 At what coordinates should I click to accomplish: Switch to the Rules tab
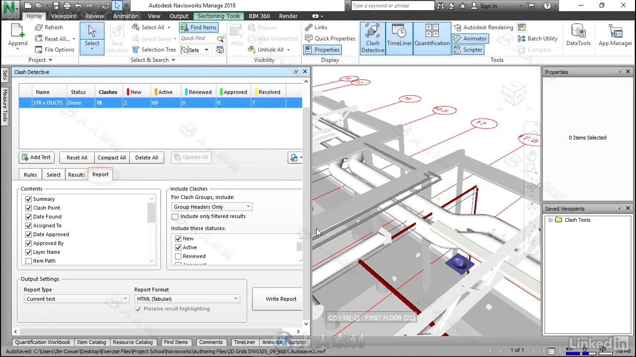(x=30, y=175)
